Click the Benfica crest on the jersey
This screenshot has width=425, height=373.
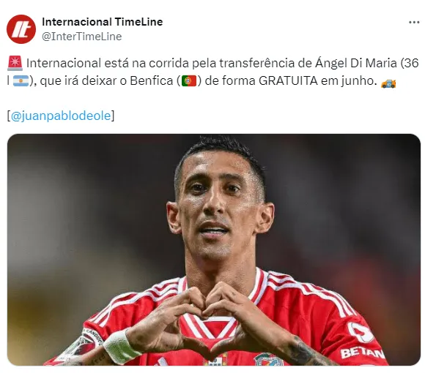[x=268, y=359]
